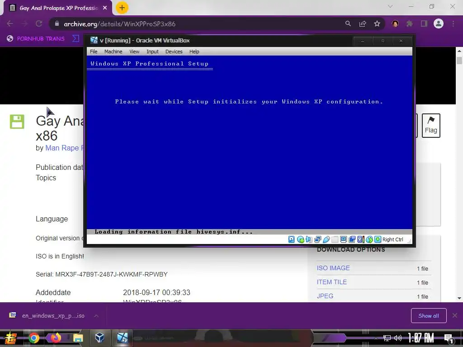Viewport: 463px width, 347px height.
Task: Flag this archive.org item
Action: [431, 126]
